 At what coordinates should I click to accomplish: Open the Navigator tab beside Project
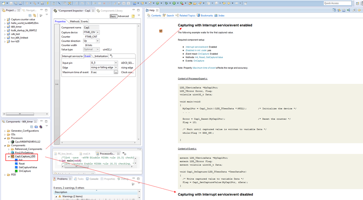[29, 10]
